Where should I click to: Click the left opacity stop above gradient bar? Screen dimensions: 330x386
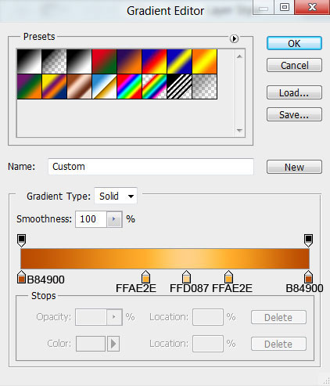coord(21,240)
